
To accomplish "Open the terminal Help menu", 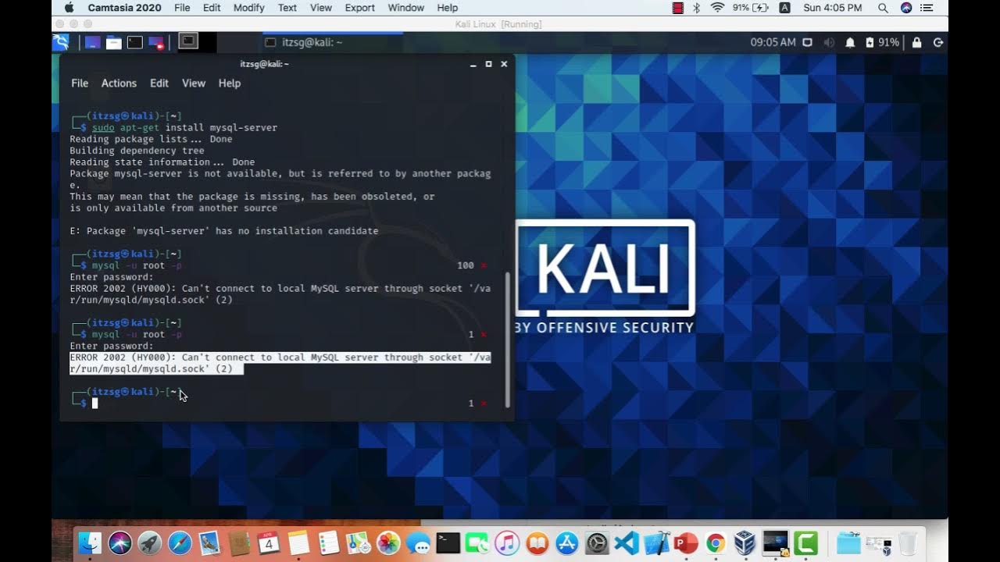I will (230, 83).
